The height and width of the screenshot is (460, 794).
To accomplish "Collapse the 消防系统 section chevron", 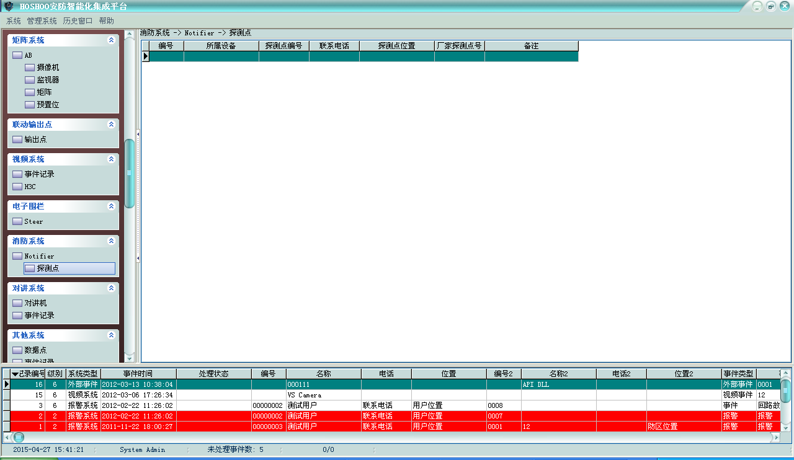I will 111,241.
